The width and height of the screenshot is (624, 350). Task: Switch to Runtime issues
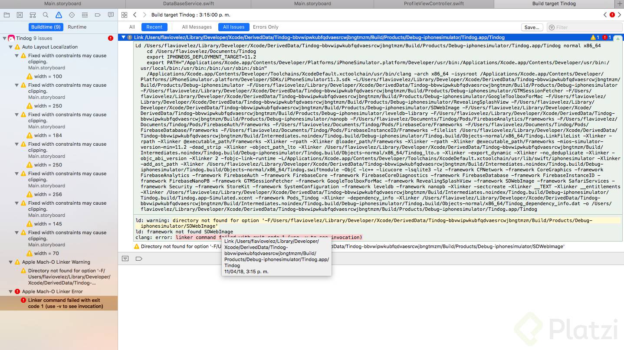click(77, 27)
